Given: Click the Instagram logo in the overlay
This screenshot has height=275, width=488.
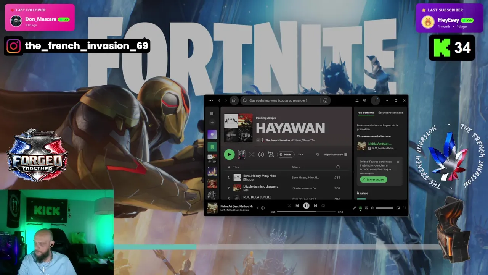Looking at the screenshot, I should point(13,46).
